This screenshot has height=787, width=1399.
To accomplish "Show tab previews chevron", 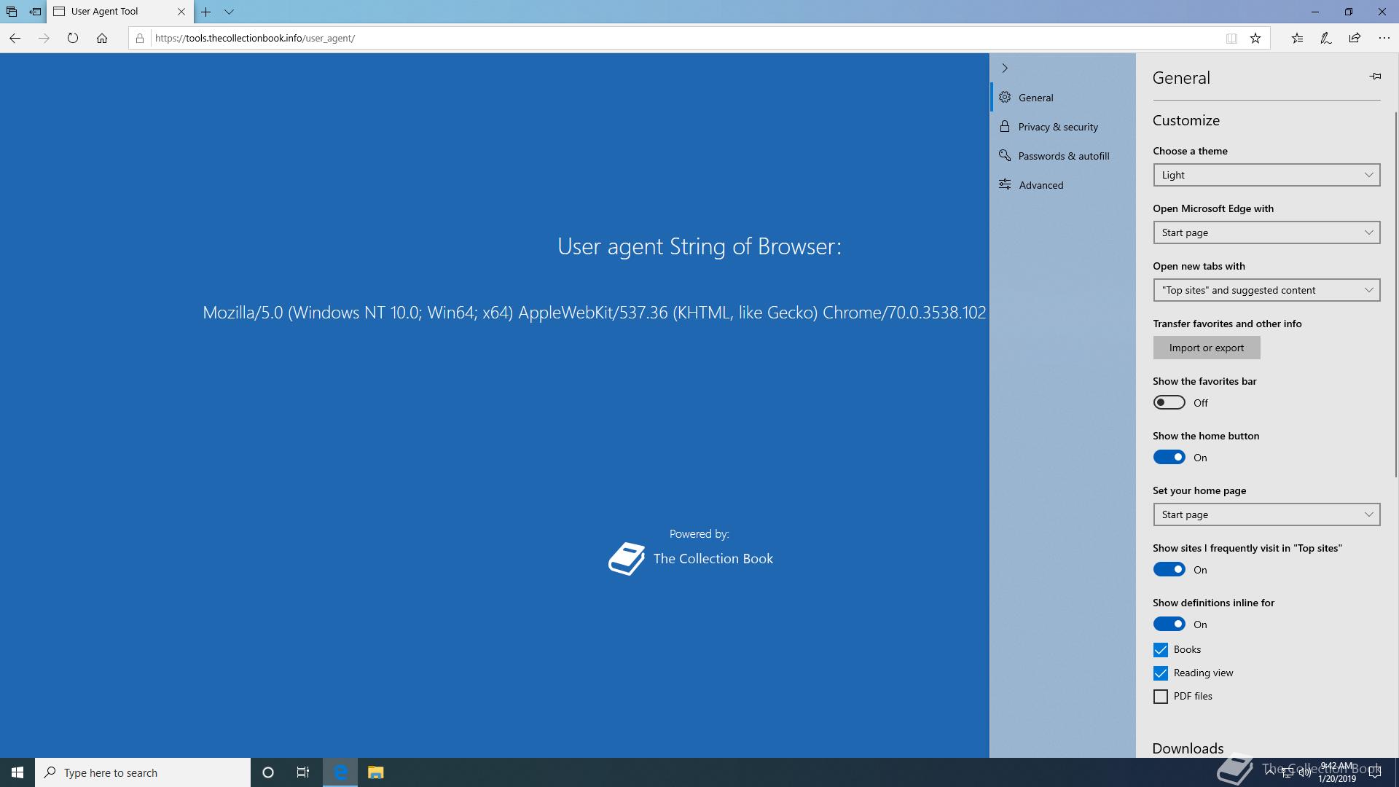I will tap(229, 12).
